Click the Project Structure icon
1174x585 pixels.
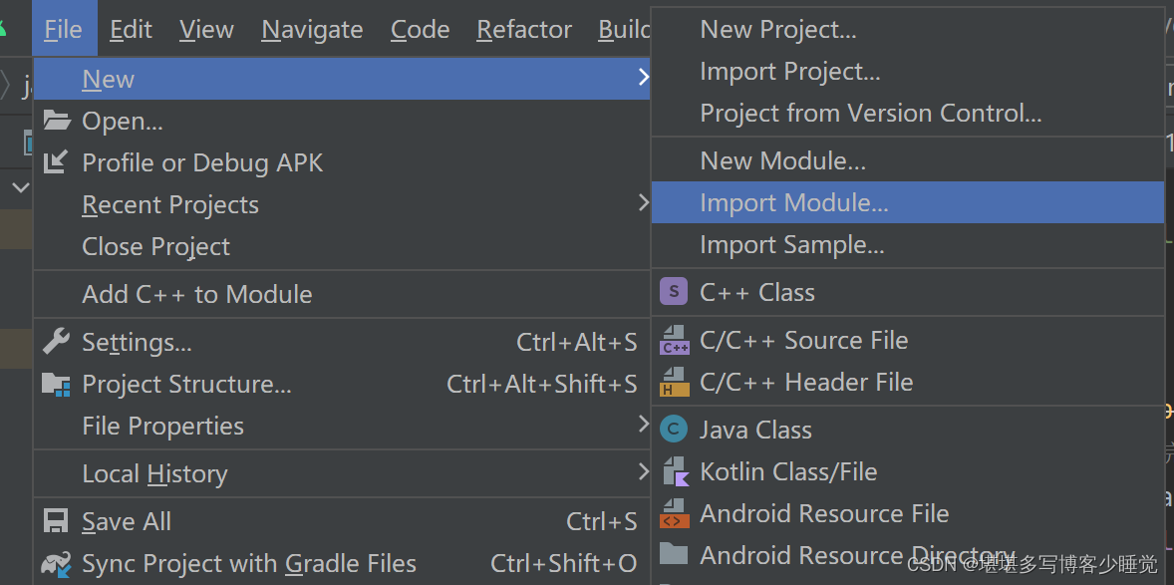57,384
